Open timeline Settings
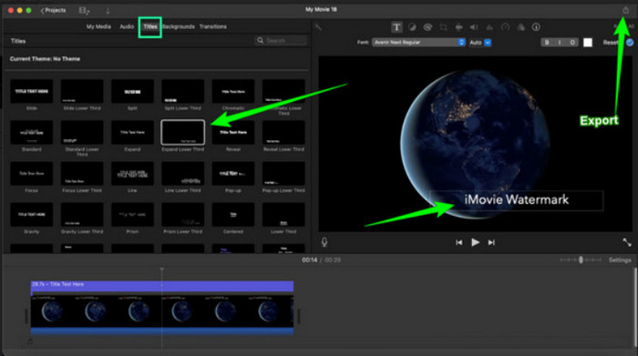The width and height of the screenshot is (638, 356). tap(620, 260)
